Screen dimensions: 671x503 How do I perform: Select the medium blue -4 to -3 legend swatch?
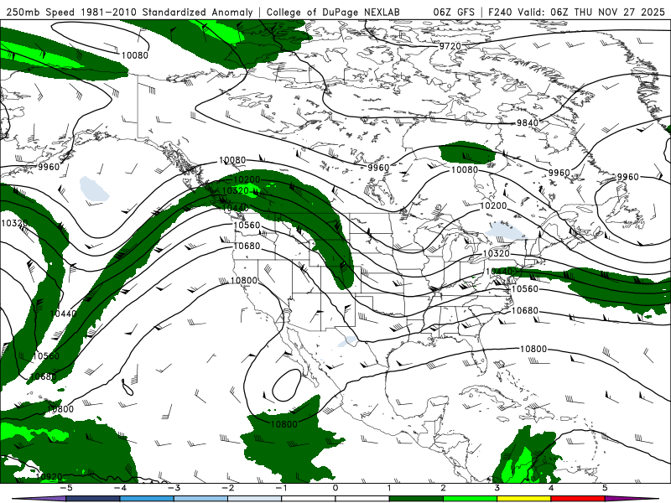[147, 499]
